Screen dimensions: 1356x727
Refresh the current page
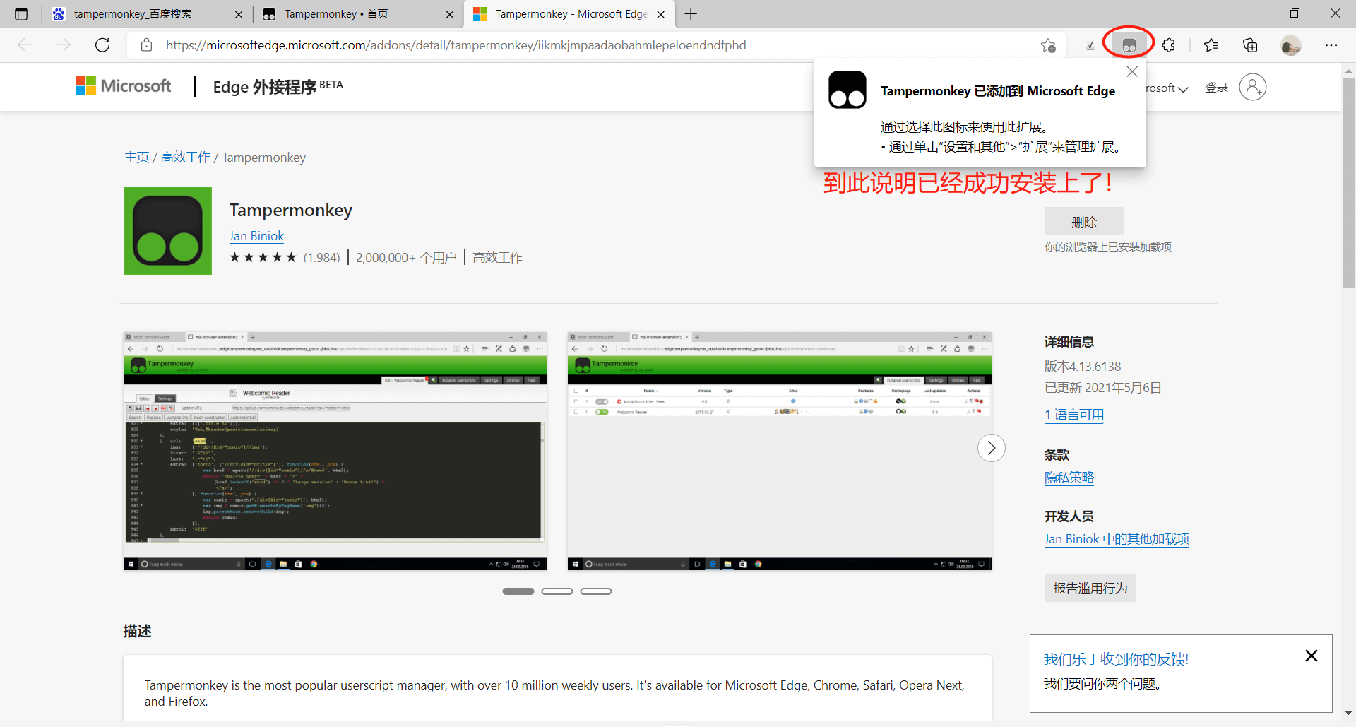click(102, 45)
